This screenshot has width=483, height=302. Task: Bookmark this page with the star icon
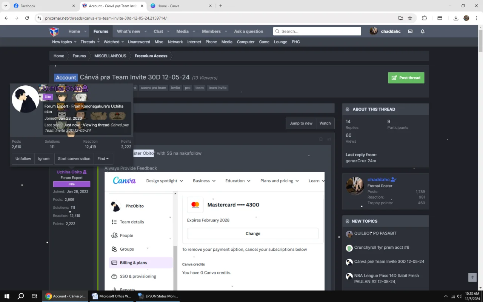coord(410,18)
